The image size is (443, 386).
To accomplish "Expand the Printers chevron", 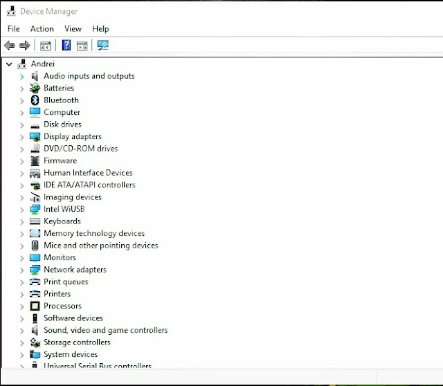I will (x=21, y=295).
